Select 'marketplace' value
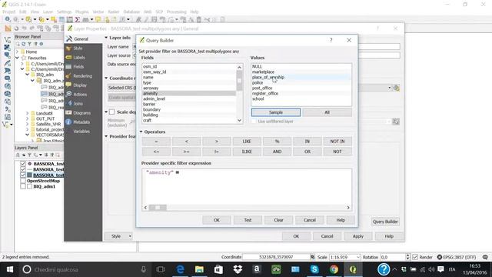The height and width of the screenshot is (277, 492). pyautogui.click(x=301, y=72)
